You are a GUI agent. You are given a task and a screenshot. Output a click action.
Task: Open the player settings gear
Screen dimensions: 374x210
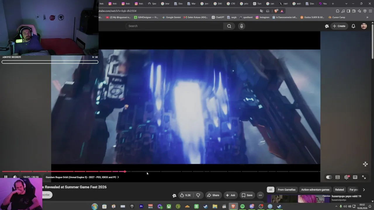coord(346,177)
